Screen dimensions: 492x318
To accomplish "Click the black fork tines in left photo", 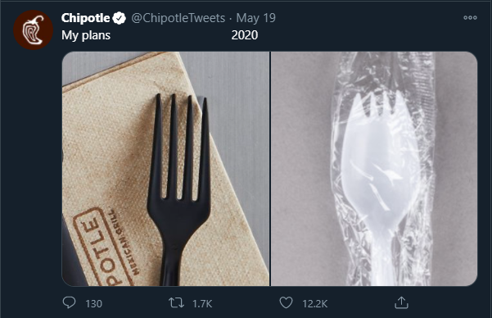I will pos(181,147).
